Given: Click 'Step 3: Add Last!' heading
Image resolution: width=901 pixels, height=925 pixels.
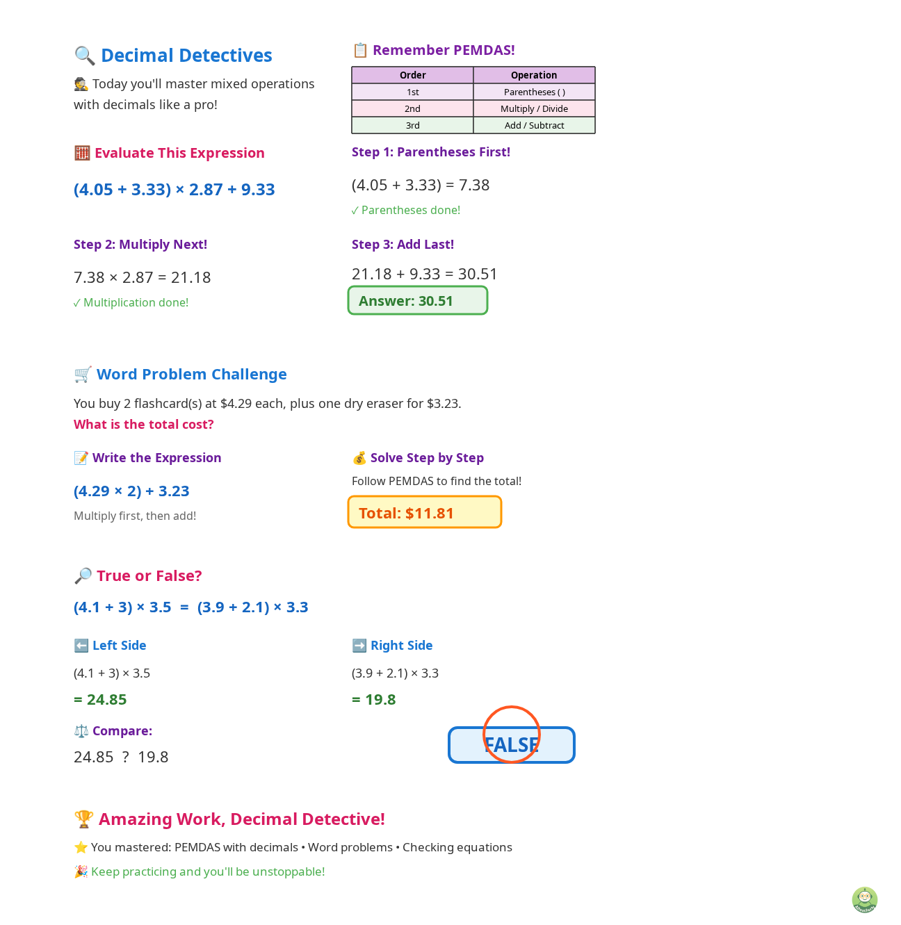Looking at the screenshot, I should (x=403, y=245).
